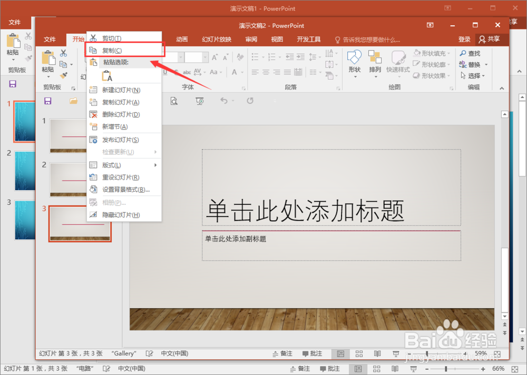Click the subtitle placeholder 单击此处添加副标题
This screenshot has width=527, height=375.
331,245
